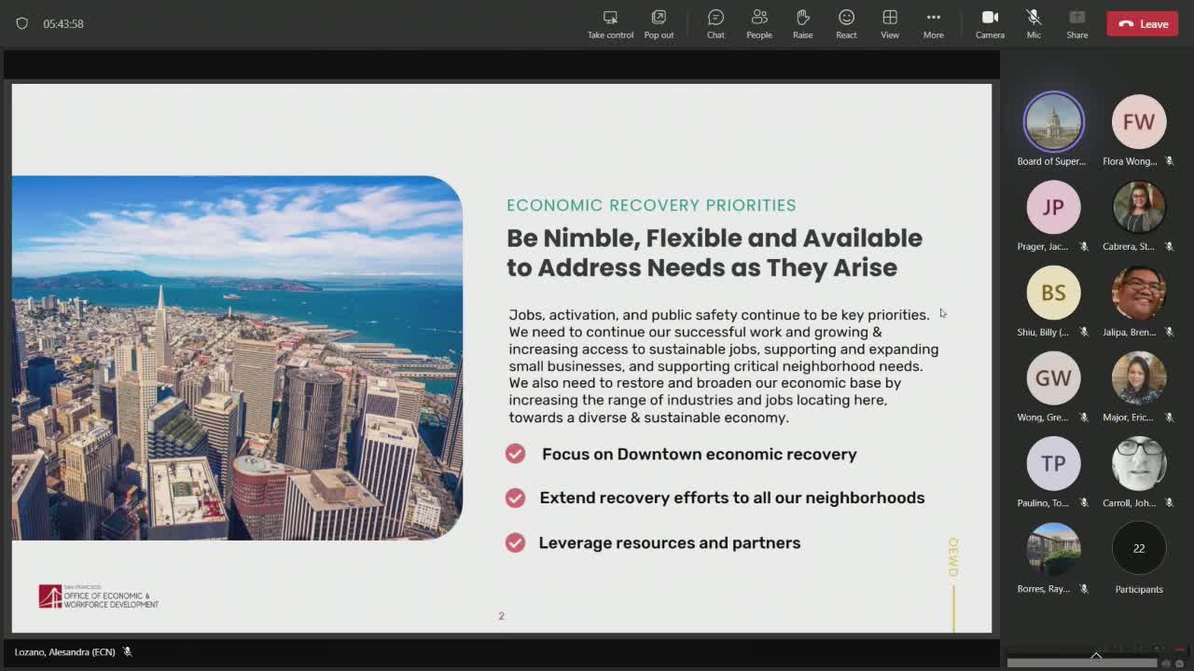Unmute the Mic
Viewport: 1194px width, 671px height.
1034,23
